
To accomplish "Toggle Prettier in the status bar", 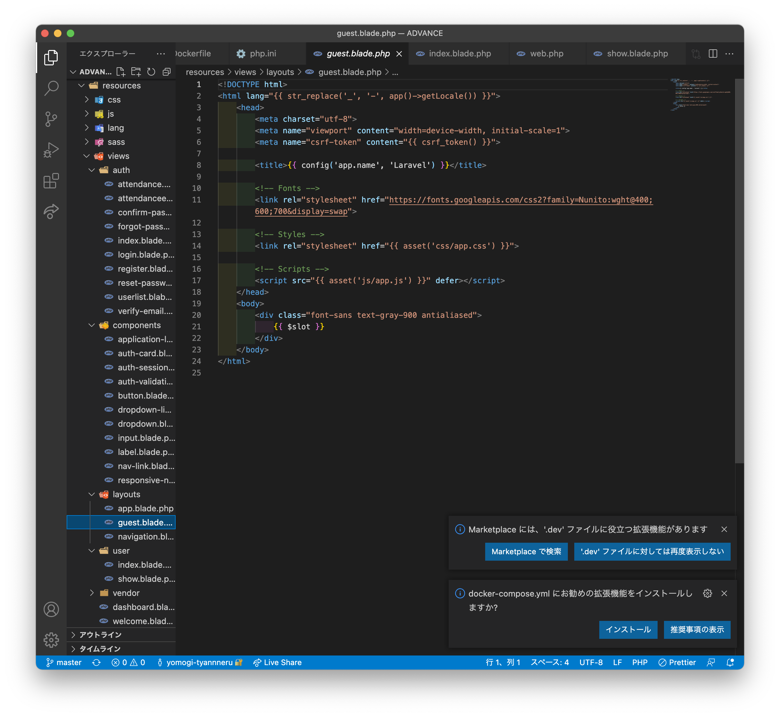I will (x=677, y=662).
